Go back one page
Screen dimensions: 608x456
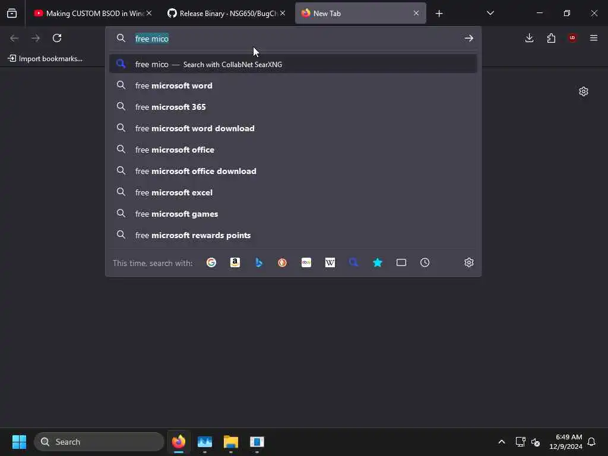tap(14, 38)
